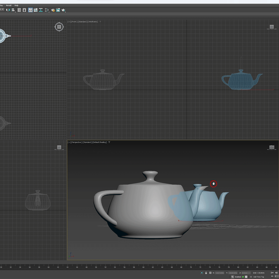Open the Wireframe shading menu in Front viewport
The image size is (279, 279).
93,22
